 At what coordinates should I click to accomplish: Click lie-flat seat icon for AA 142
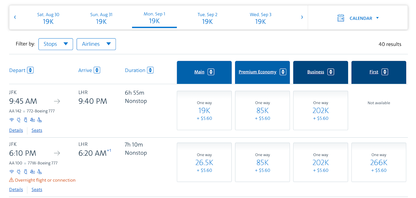coord(39,120)
